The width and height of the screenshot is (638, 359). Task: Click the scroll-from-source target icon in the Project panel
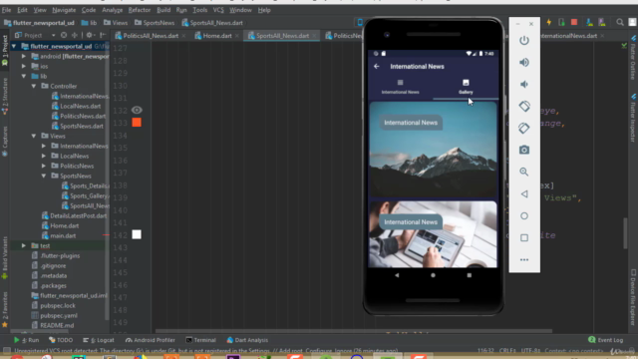pyautogui.click(x=64, y=36)
